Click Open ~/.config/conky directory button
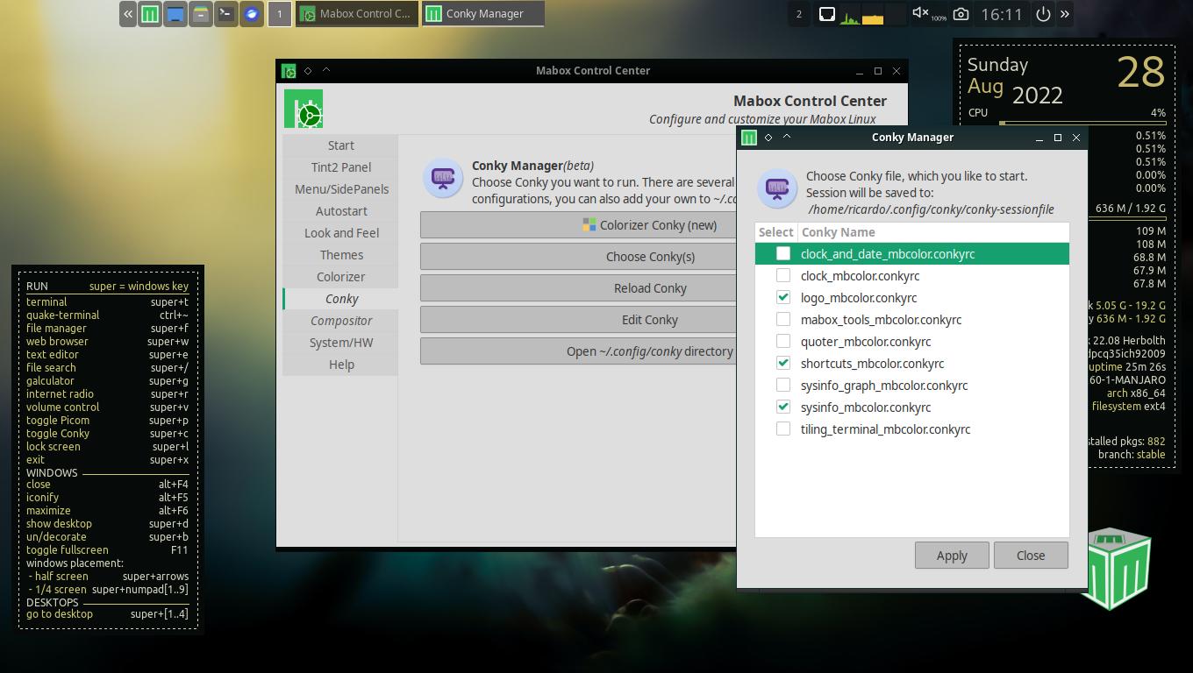This screenshot has height=673, width=1193. pos(579,351)
